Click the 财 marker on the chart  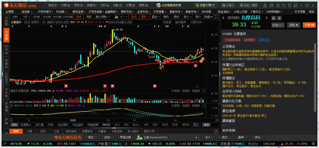pyautogui.click(x=155, y=86)
